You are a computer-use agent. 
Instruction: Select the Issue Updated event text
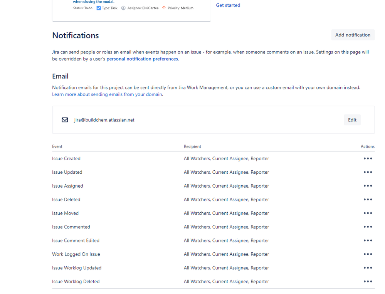(67, 172)
